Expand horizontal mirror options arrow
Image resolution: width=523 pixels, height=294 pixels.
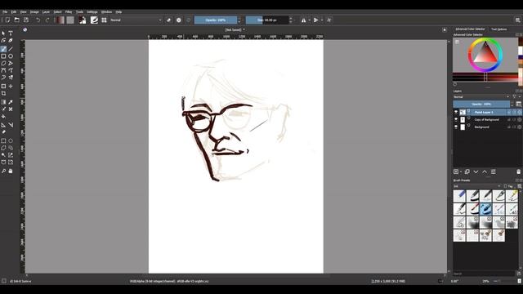point(309,20)
